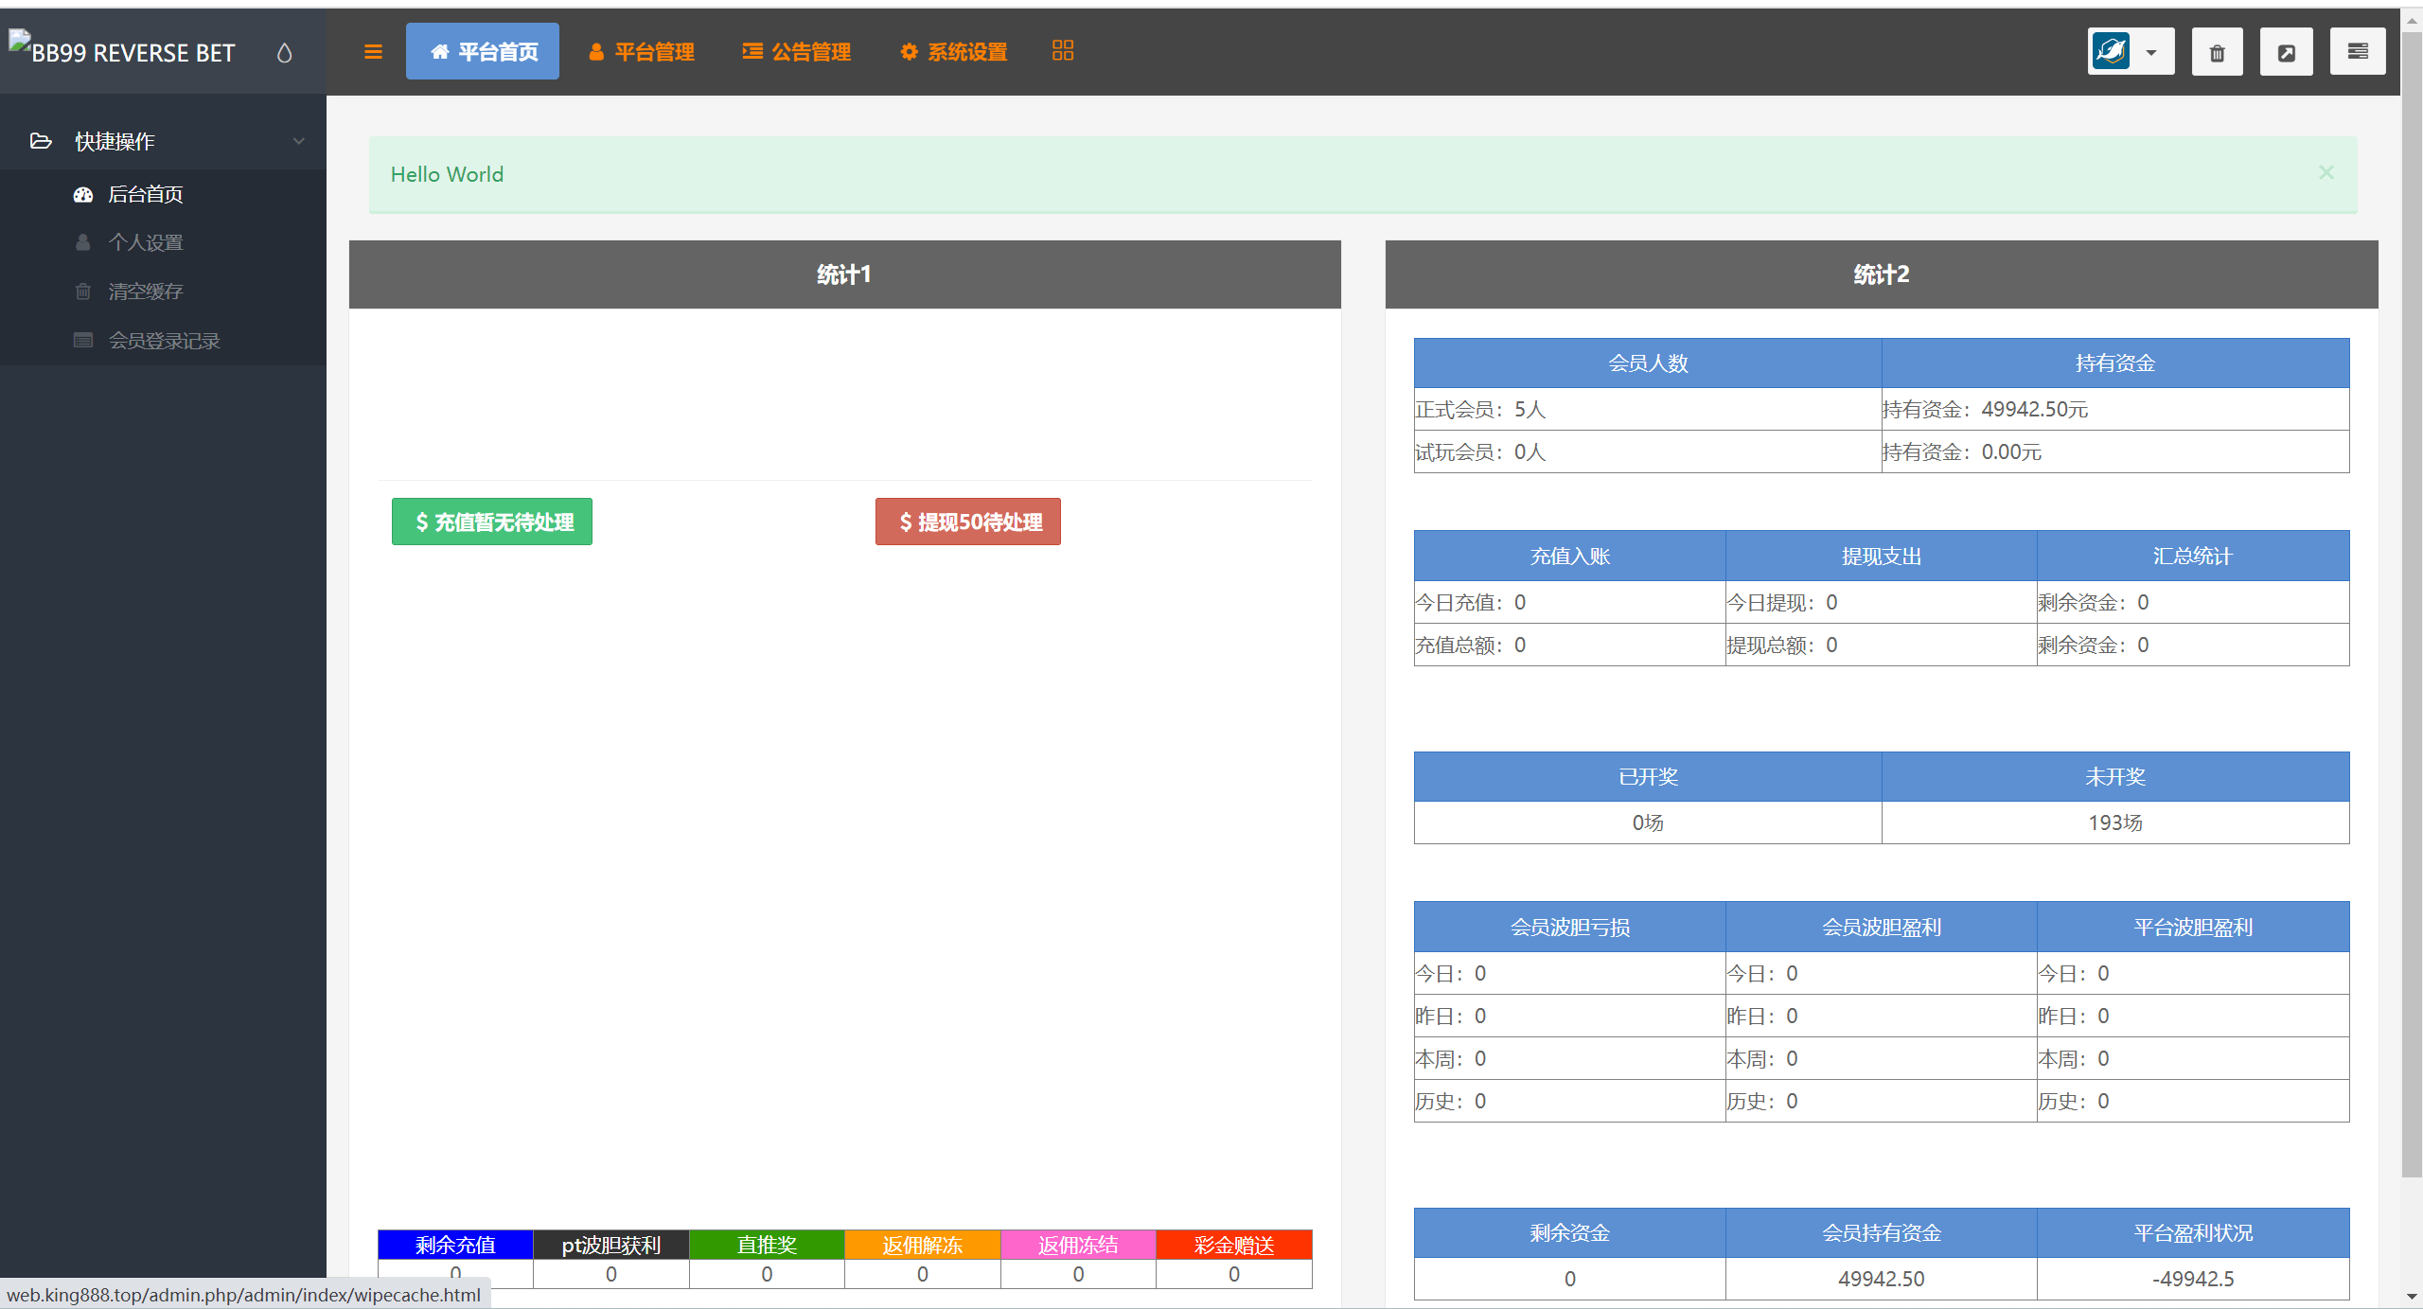Click the red 提现50待处理 button
The width and height of the screenshot is (2423, 1309).
[968, 522]
